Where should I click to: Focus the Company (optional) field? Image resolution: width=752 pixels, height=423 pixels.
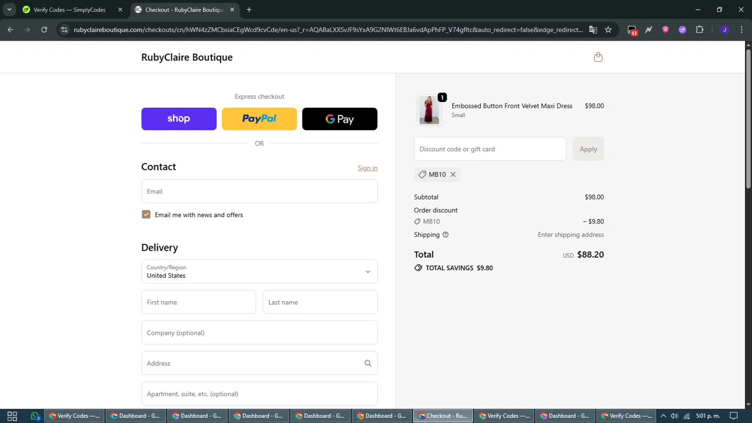[x=260, y=333]
